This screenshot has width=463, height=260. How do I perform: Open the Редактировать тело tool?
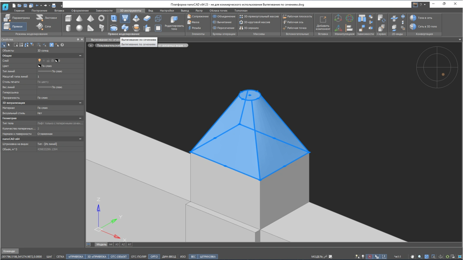click(174, 23)
